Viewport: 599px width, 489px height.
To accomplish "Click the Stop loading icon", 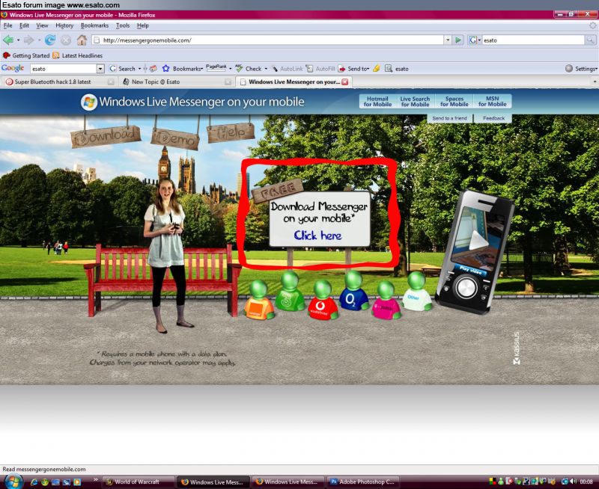I will pos(66,40).
